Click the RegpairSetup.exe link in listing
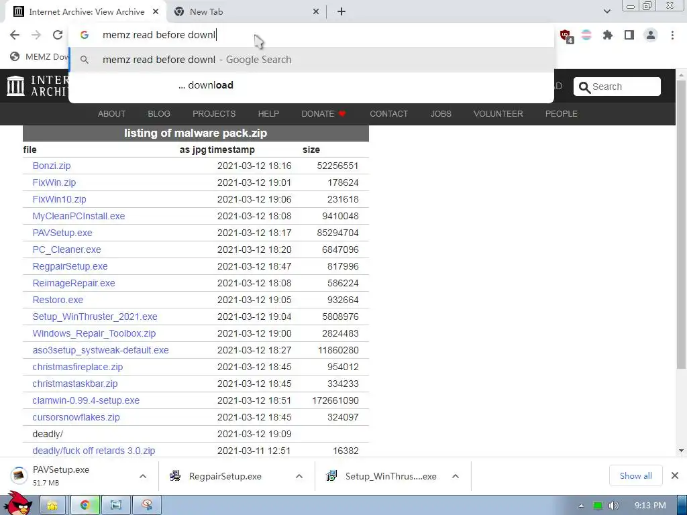This screenshot has width=687, height=515. (x=70, y=266)
